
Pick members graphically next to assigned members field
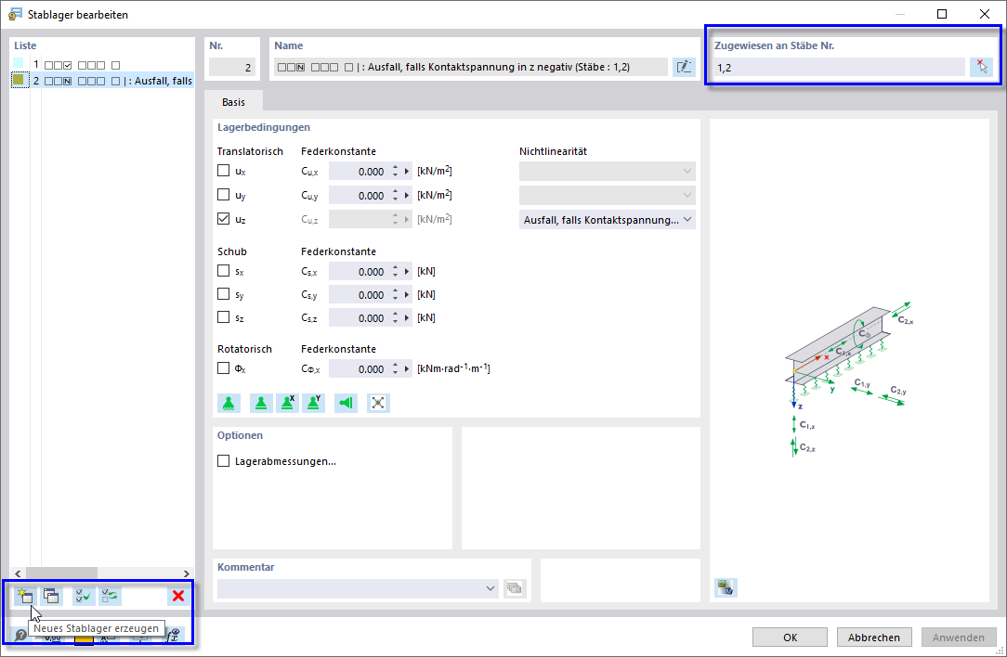tap(981, 67)
